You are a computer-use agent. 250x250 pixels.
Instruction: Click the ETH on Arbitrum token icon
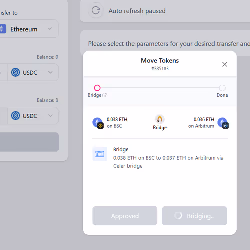pos(223,123)
